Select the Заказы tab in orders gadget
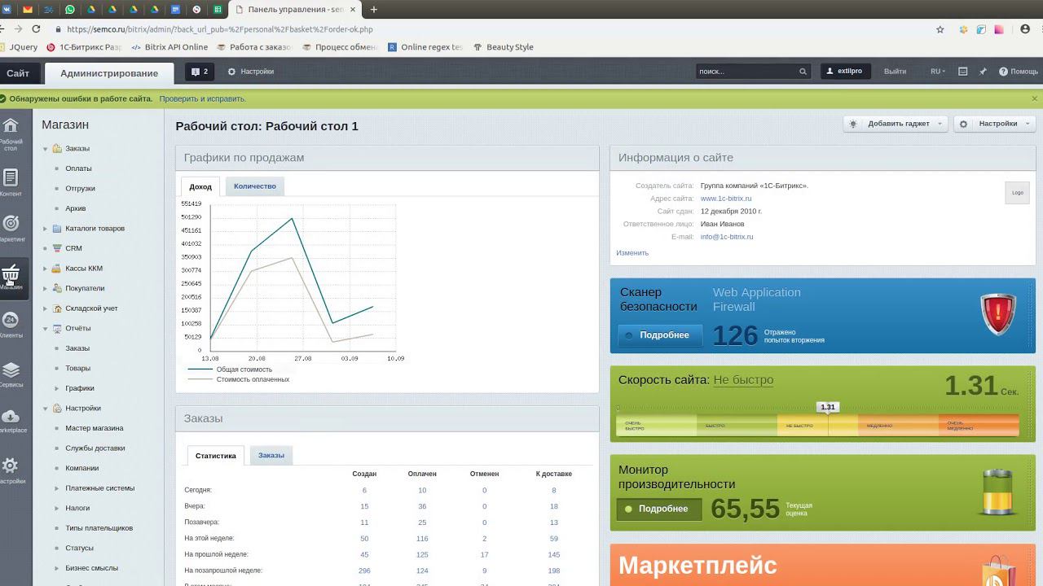The width and height of the screenshot is (1043, 586). tap(271, 455)
